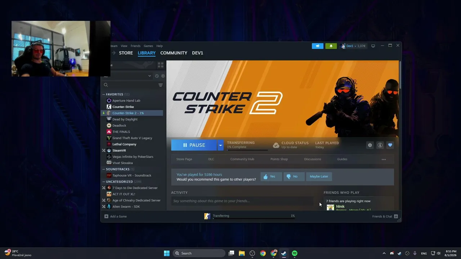Click the Cloud Status checkmark cloud icon
Screen dimensions: 461x259
pyautogui.click(x=276, y=145)
